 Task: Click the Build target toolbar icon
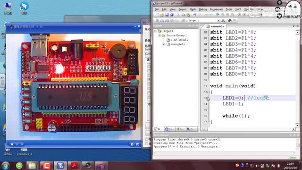[x=162, y=20]
